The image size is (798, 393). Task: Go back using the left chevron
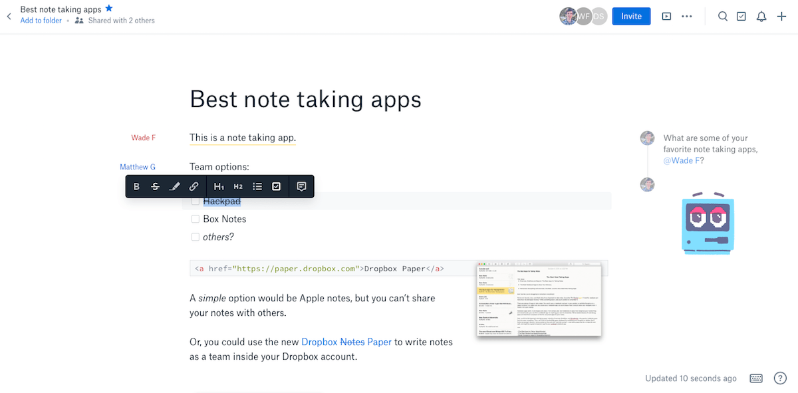coord(9,17)
